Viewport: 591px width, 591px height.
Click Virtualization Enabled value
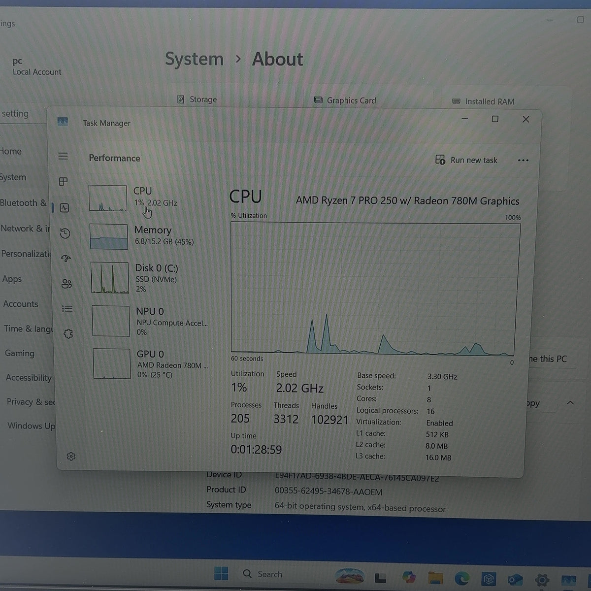click(x=439, y=423)
